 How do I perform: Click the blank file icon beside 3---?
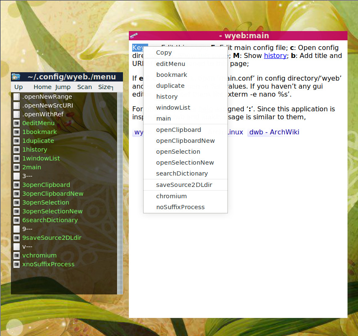pos(16,176)
